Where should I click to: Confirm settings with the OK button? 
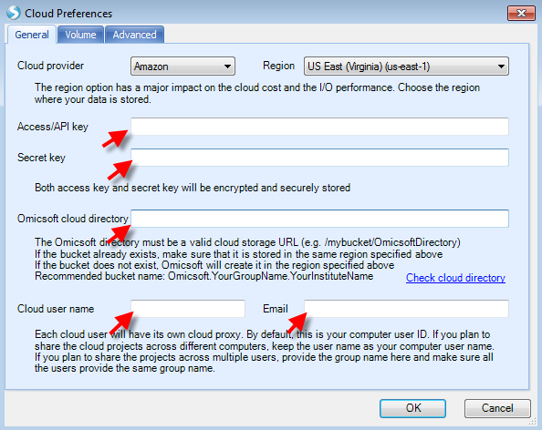(412, 408)
